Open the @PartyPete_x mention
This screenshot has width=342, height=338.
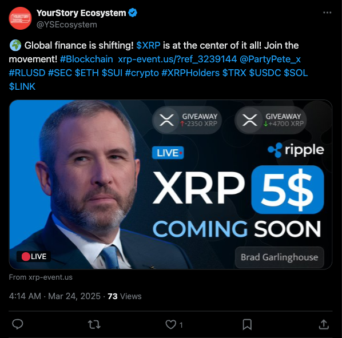point(271,59)
